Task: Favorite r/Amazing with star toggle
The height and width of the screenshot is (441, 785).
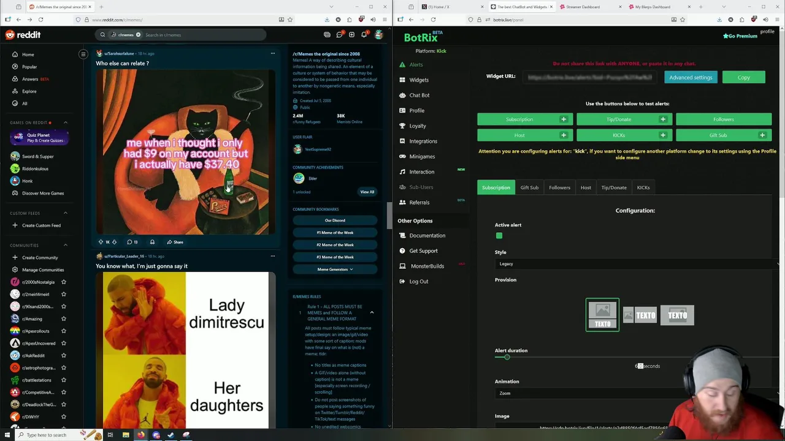Action: tap(63, 318)
